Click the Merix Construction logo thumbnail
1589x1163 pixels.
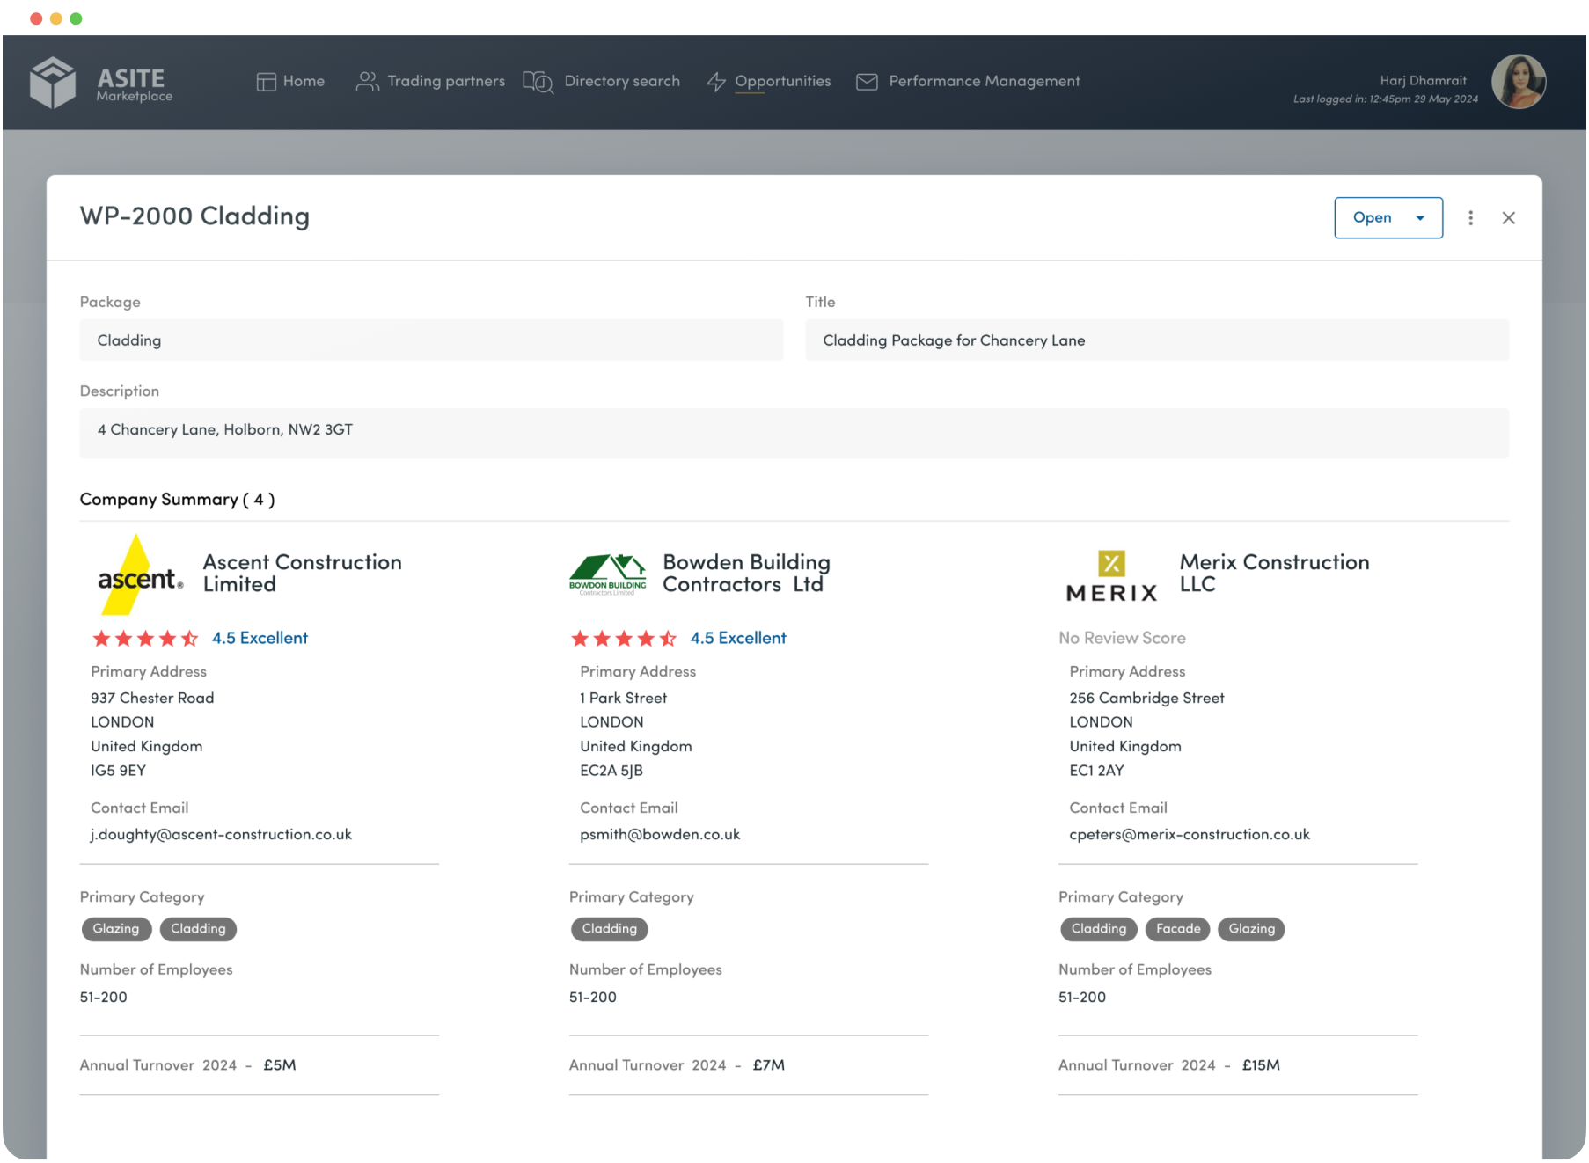1110,576
